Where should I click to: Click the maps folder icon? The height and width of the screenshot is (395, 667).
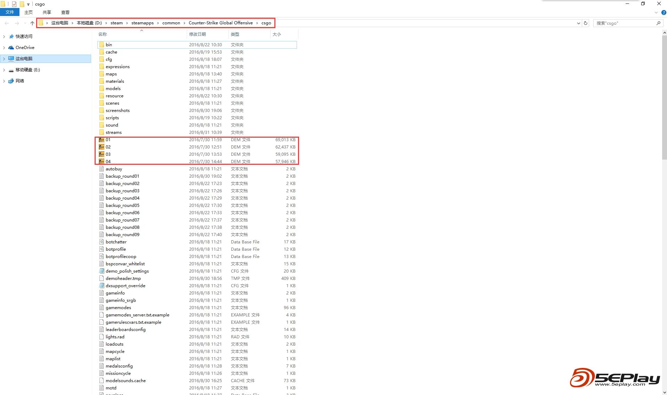click(102, 74)
